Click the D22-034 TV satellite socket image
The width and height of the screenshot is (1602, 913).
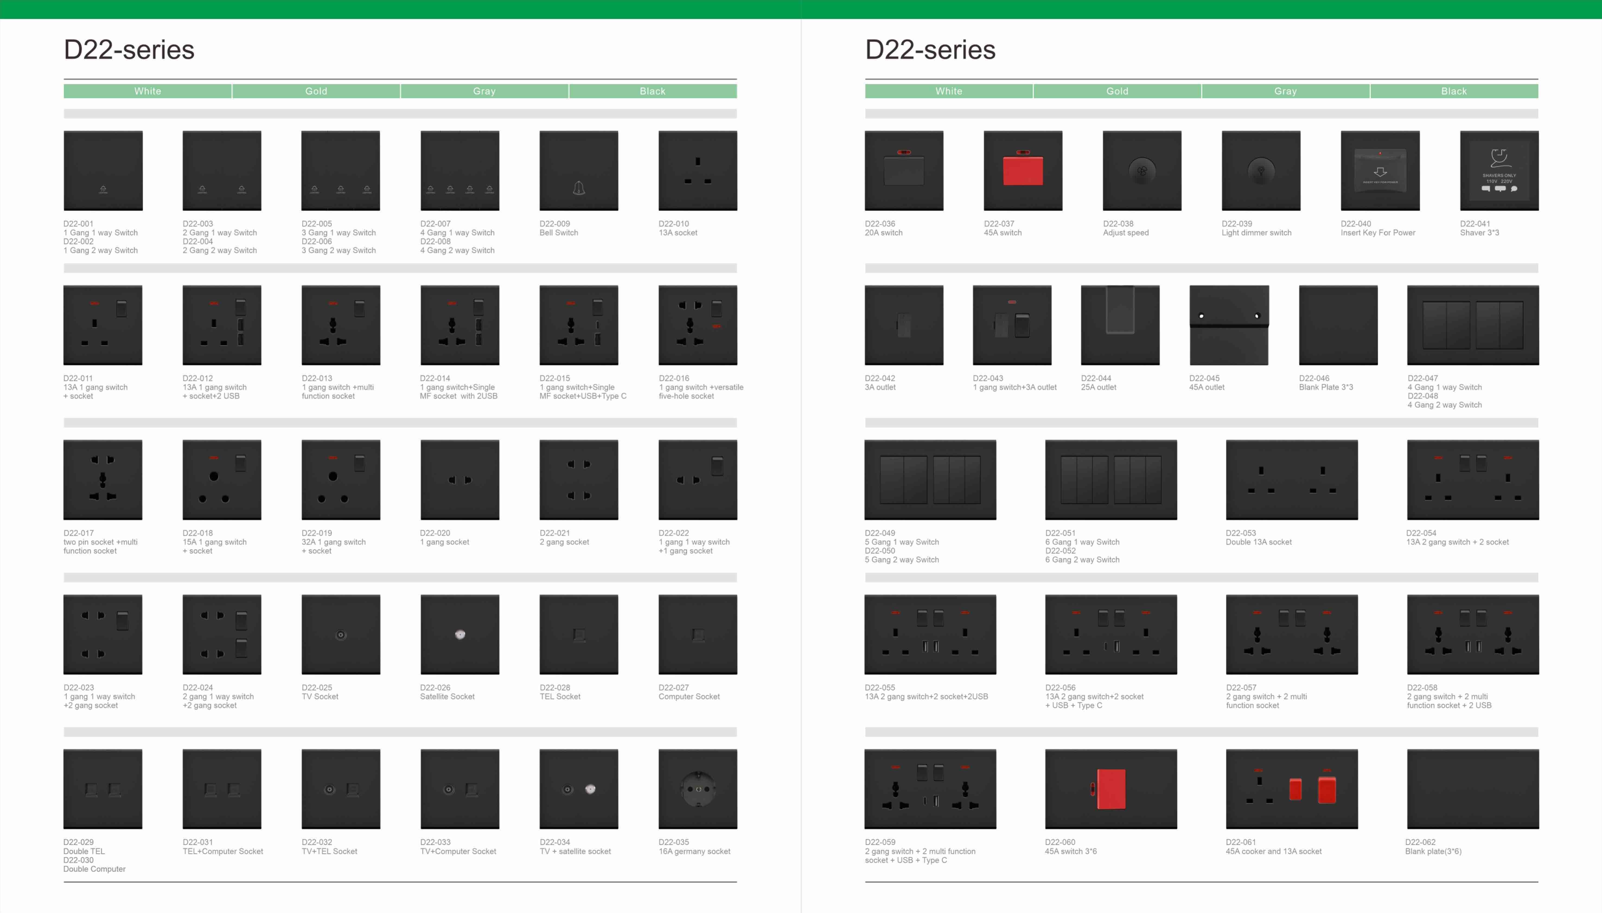tap(579, 789)
